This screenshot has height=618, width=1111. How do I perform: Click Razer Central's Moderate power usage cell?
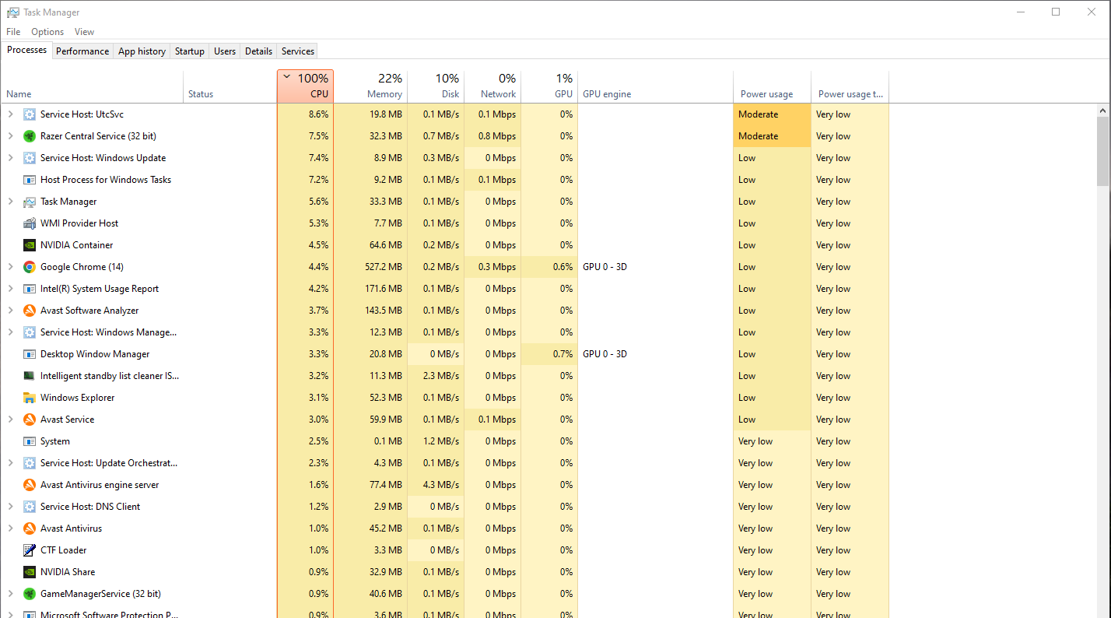772,136
